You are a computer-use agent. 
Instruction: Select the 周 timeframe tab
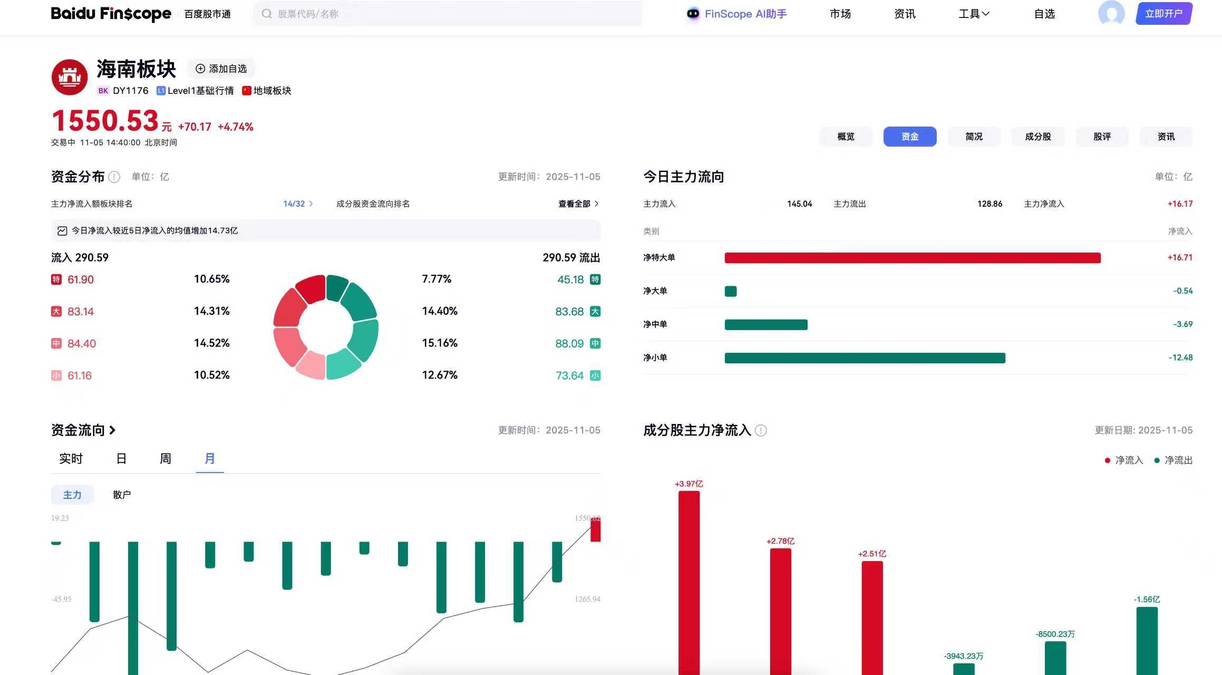click(166, 459)
